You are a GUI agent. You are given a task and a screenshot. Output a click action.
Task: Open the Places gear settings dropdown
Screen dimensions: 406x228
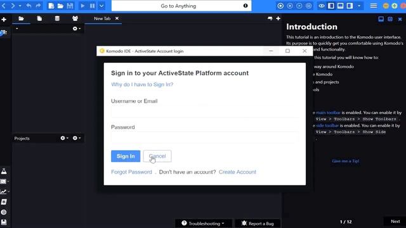tap(76, 28)
